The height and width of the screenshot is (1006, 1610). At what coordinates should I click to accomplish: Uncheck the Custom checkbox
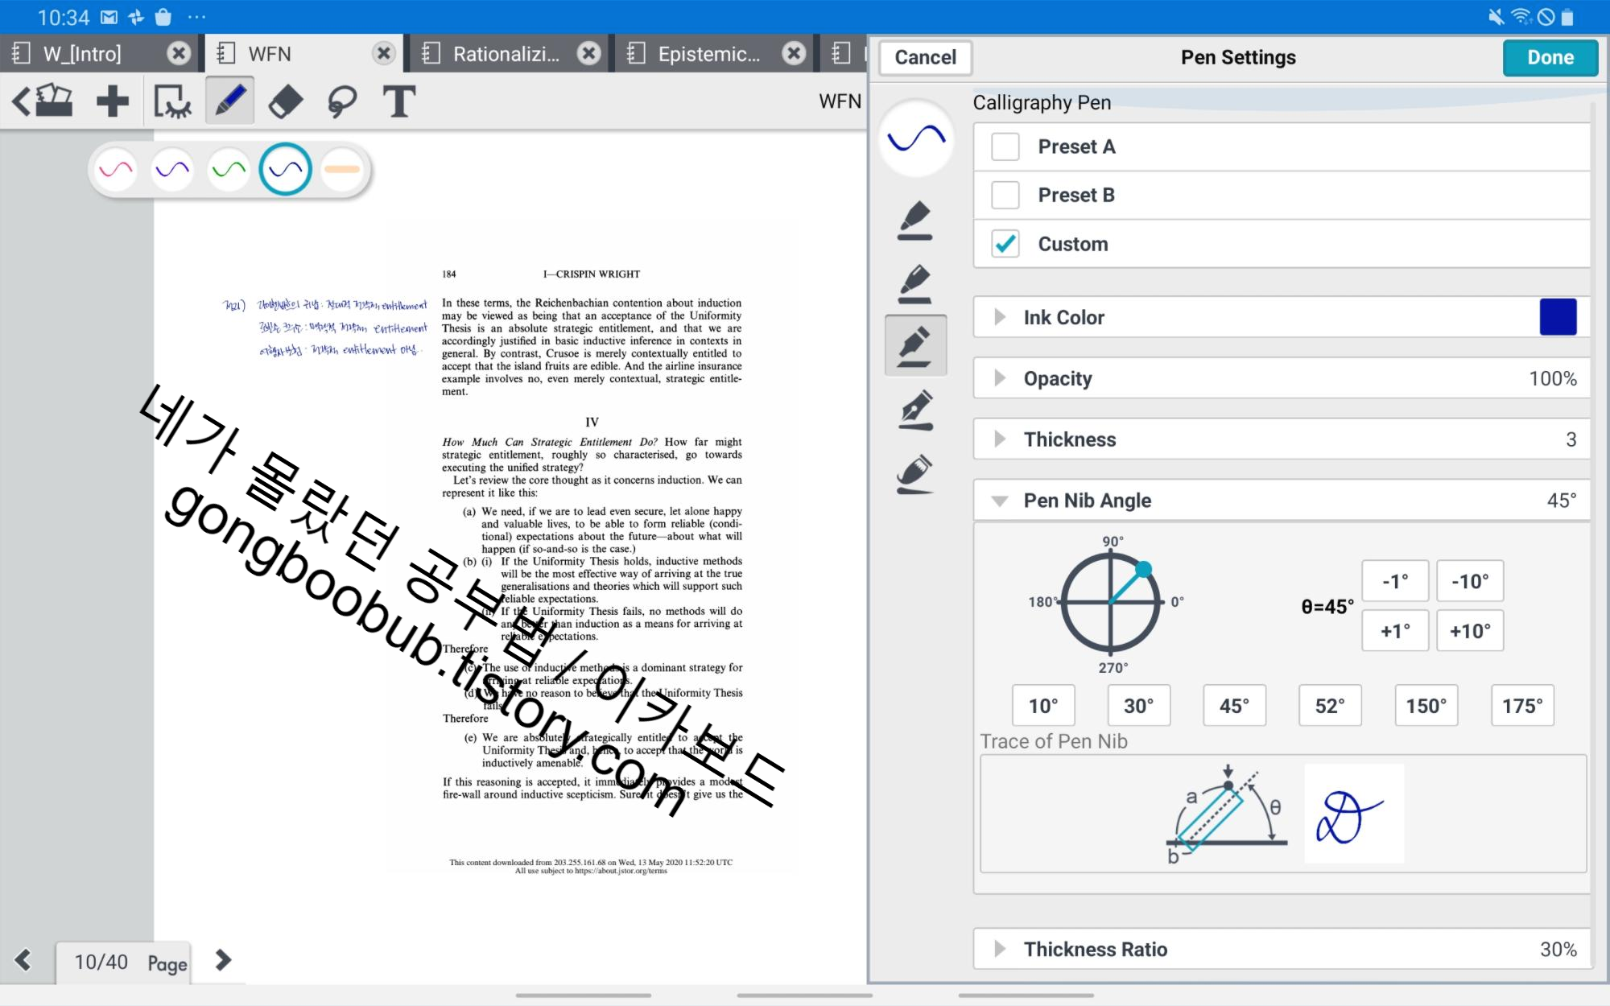[1005, 244]
